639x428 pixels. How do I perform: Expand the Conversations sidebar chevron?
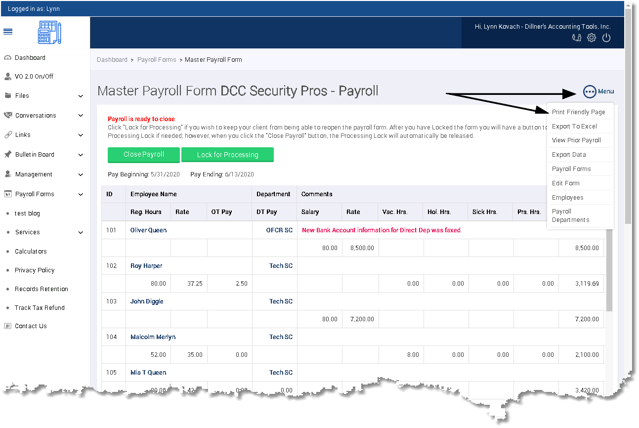point(81,116)
